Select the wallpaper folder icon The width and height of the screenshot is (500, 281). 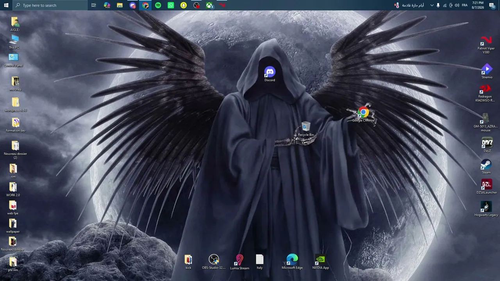13,226
